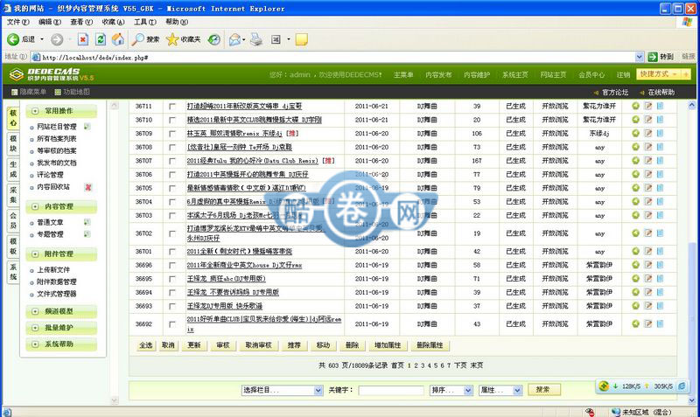
Task: Click the right content scrollbar up arrow
Action: 692,105
